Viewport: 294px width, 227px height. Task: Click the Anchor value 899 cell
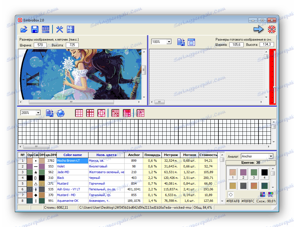[134, 161]
